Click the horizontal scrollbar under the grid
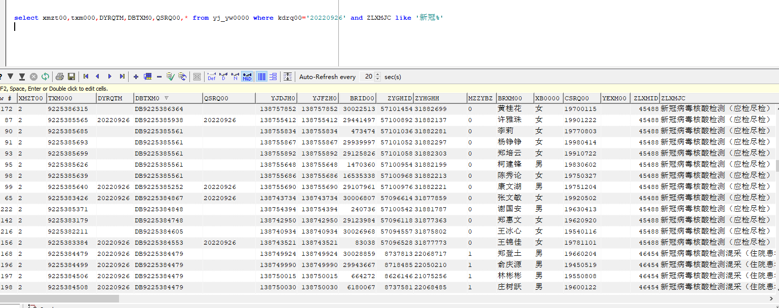 (x=59, y=299)
